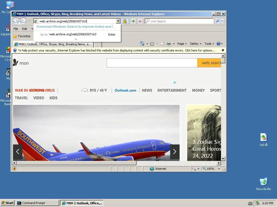Image resolution: width=277 pixels, height=207 pixels.
Task: Open the TRAVEL navigation link
Action: [21, 98]
